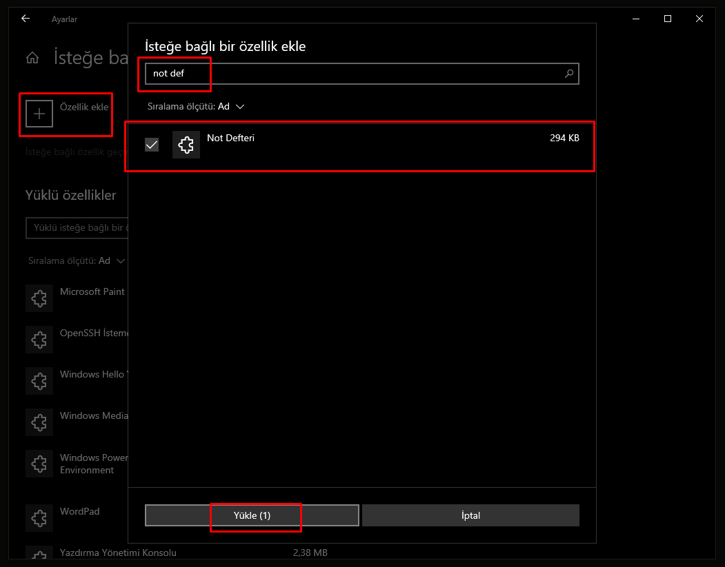Select the WordPad feature icon
Viewport: 725px width, 567px height.
tap(39, 518)
